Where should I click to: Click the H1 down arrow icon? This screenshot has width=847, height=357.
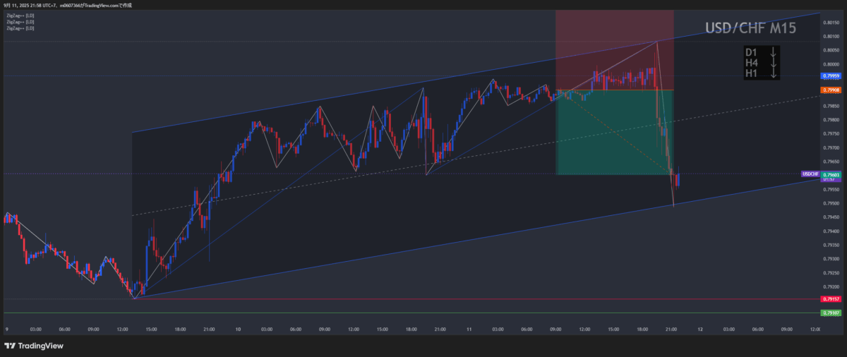[774, 73]
